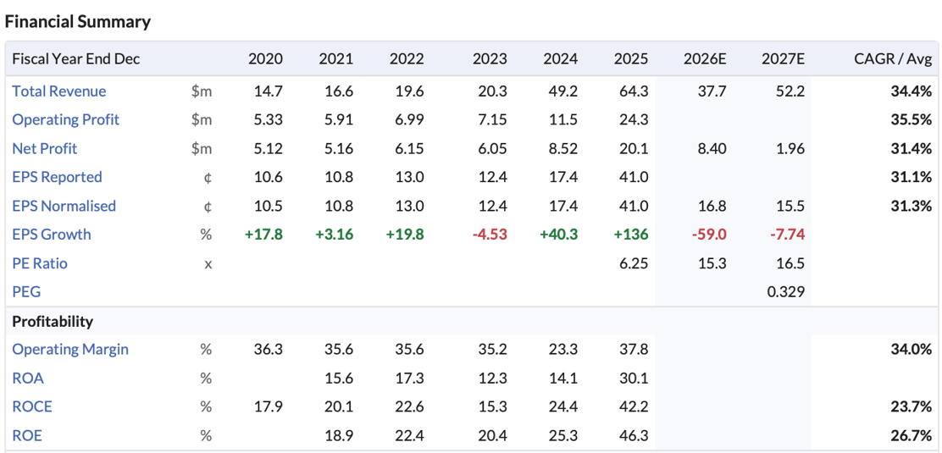This screenshot has height=453, width=942.
Task: Open the Operating Profit link
Action: click(65, 119)
